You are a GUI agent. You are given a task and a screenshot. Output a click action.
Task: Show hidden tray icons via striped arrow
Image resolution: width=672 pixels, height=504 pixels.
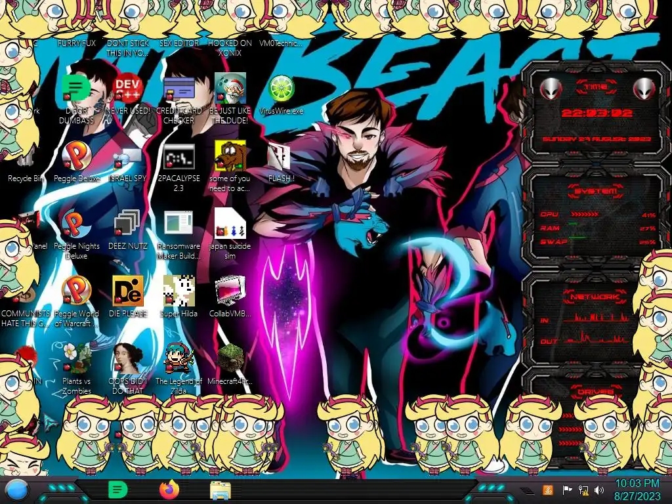(x=527, y=491)
